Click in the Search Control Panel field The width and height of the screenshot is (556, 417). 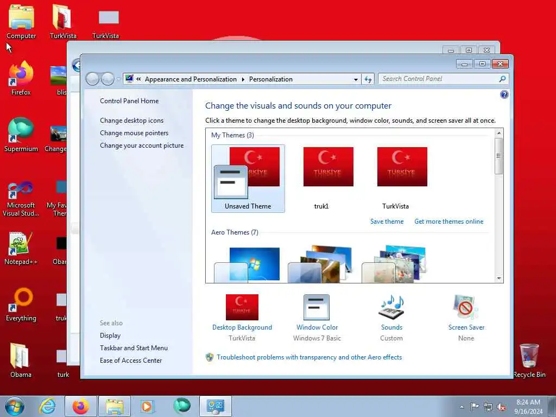440,79
